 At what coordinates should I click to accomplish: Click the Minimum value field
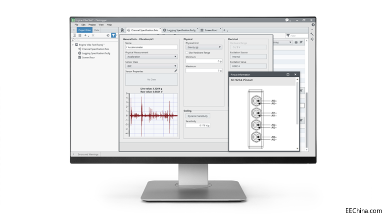204,61
